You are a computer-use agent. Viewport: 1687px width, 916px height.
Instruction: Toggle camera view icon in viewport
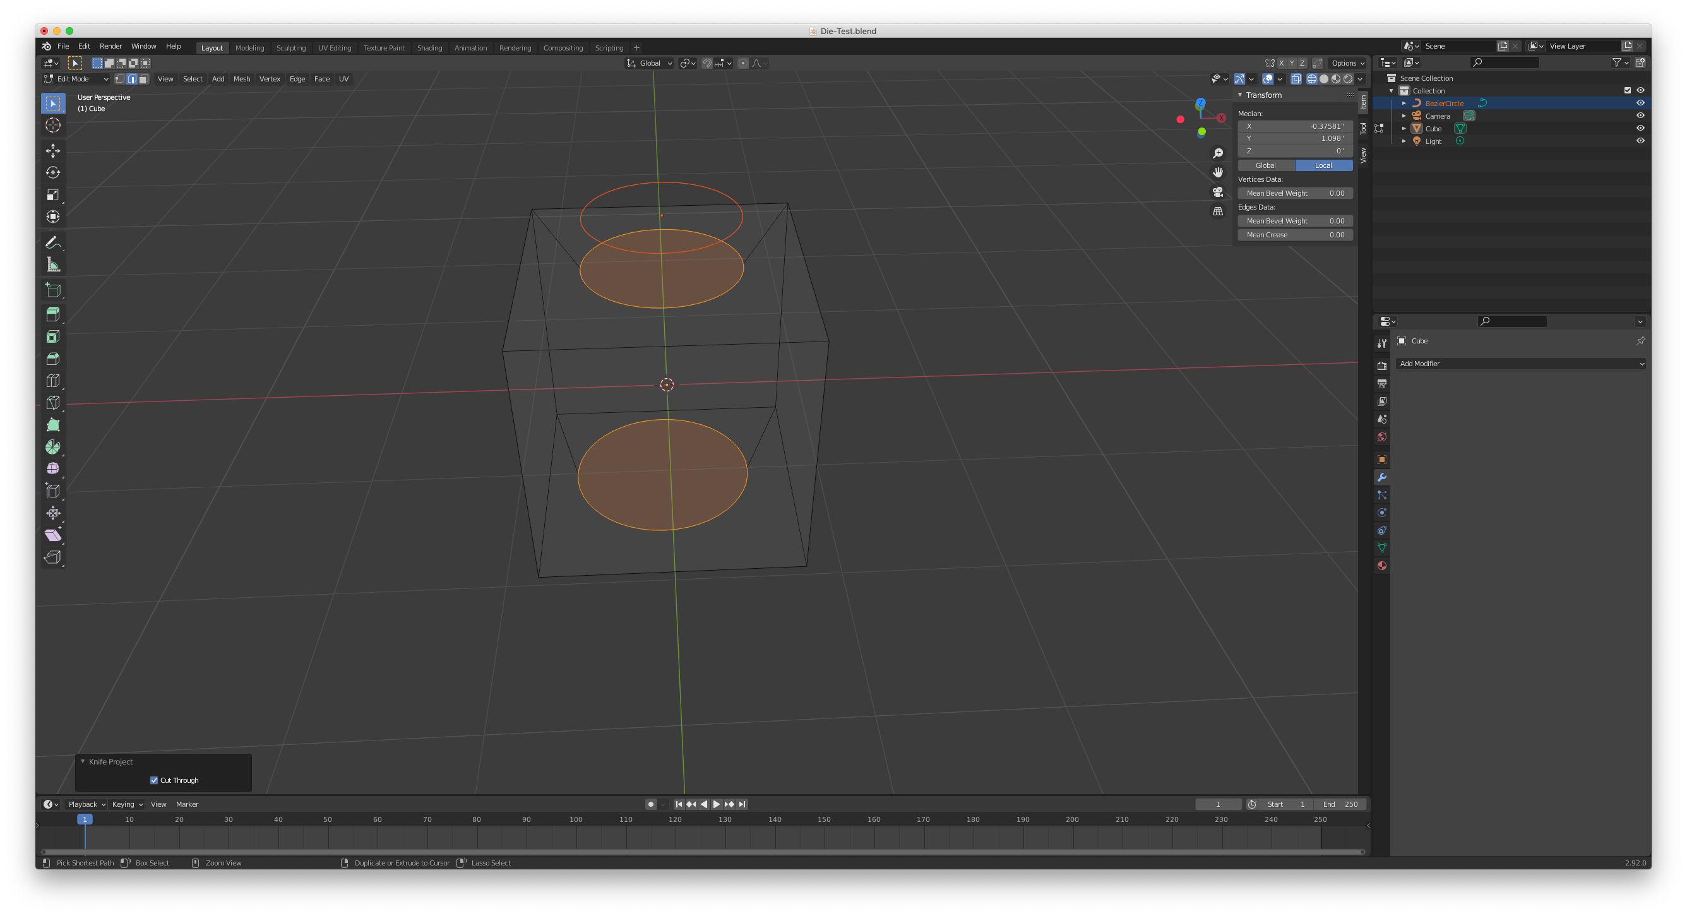(x=1217, y=192)
